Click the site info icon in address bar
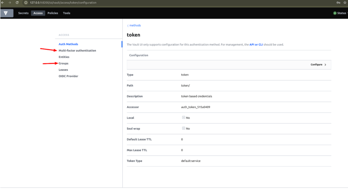 tap(26, 3)
